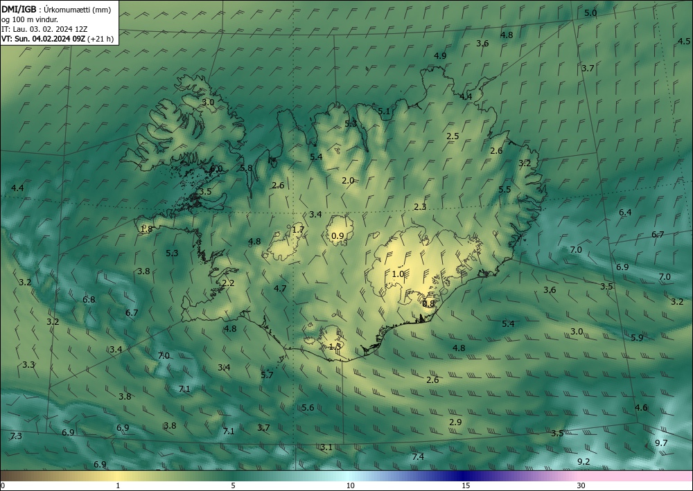Click the 7.4 value on the map
This screenshot has width=693, height=491.
coord(418,456)
